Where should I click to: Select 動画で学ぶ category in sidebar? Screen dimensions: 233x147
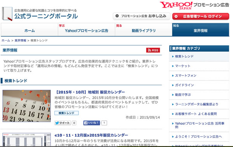click(199, 95)
